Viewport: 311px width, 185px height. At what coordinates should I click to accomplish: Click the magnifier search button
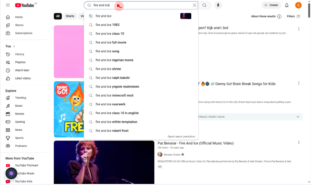point(204,5)
